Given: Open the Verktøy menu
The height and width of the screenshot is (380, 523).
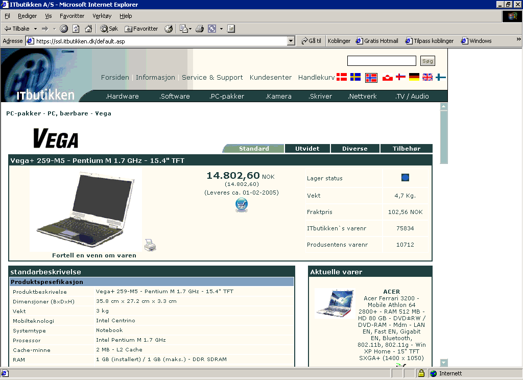Looking at the screenshot, I should point(102,16).
